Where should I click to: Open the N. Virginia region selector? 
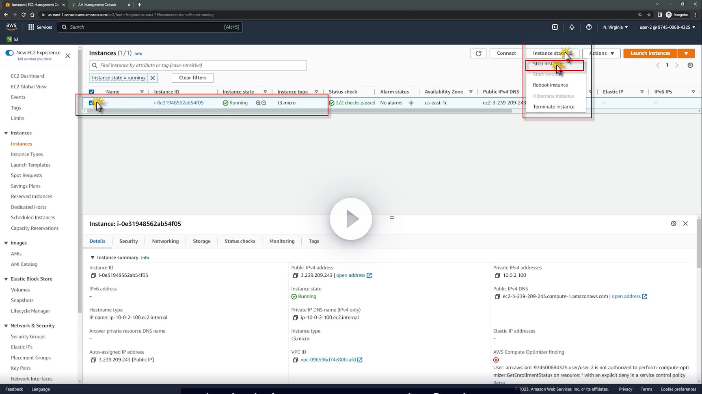click(x=616, y=27)
